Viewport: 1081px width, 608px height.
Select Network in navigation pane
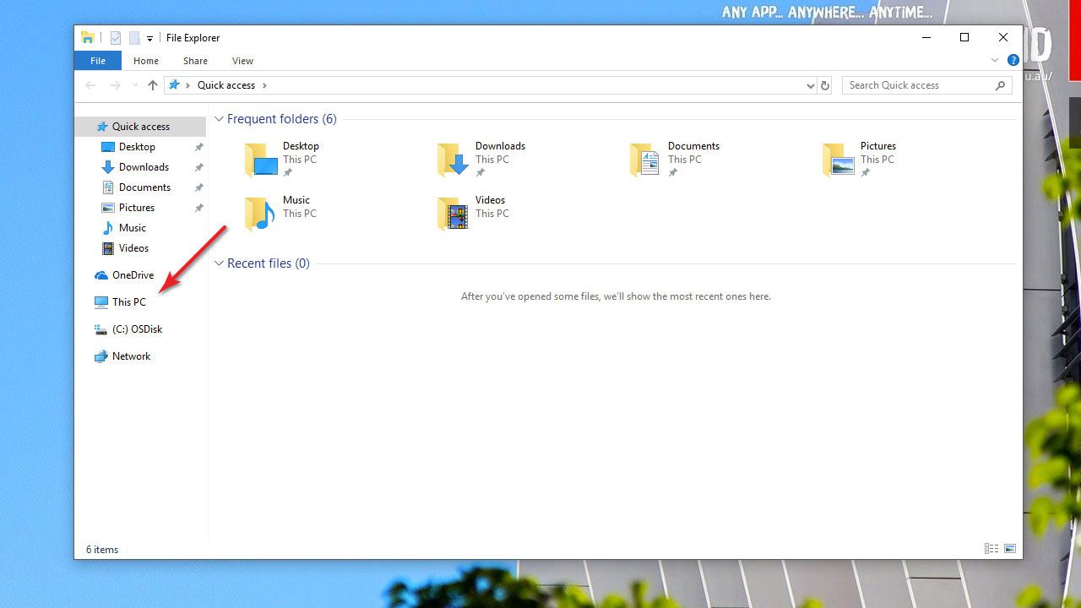(x=131, y=356)
